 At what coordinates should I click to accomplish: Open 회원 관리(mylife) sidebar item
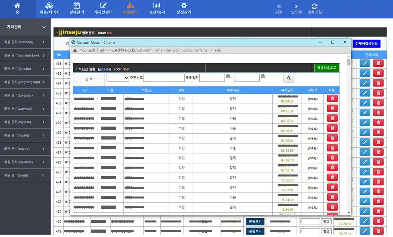pyautogui.click(x=25, y=135)
